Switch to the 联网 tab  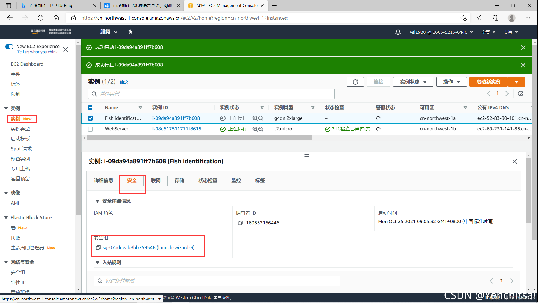pos(156,180)
